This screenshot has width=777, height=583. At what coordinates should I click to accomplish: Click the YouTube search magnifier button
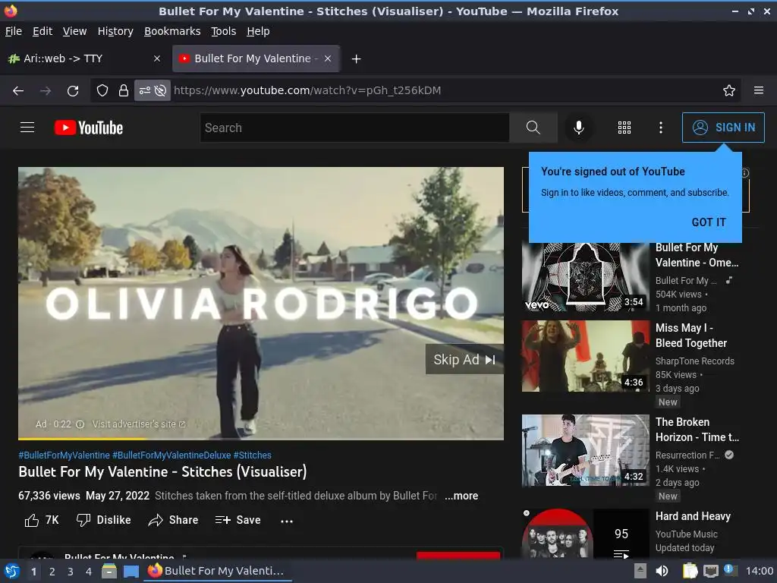[533, 128]
